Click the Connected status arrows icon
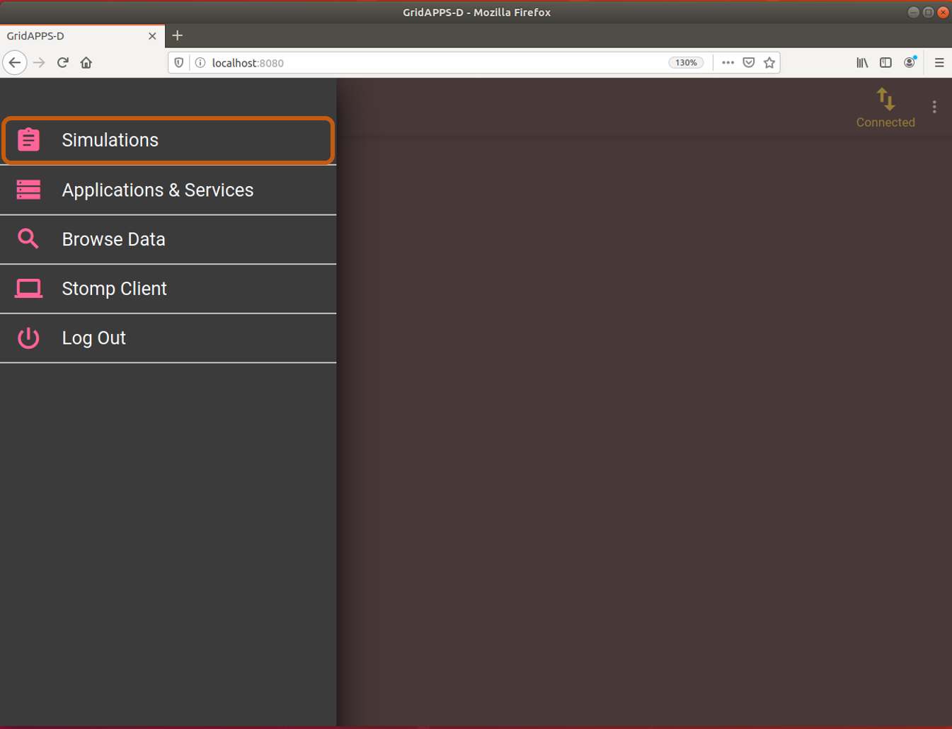The image size is (952, 729). click(885, 100)
